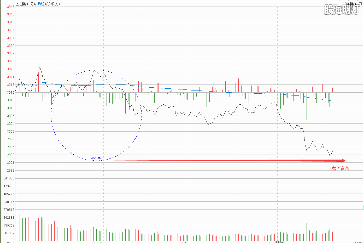
Task: Click the 3043 price axis value
Action: [11, 14]
